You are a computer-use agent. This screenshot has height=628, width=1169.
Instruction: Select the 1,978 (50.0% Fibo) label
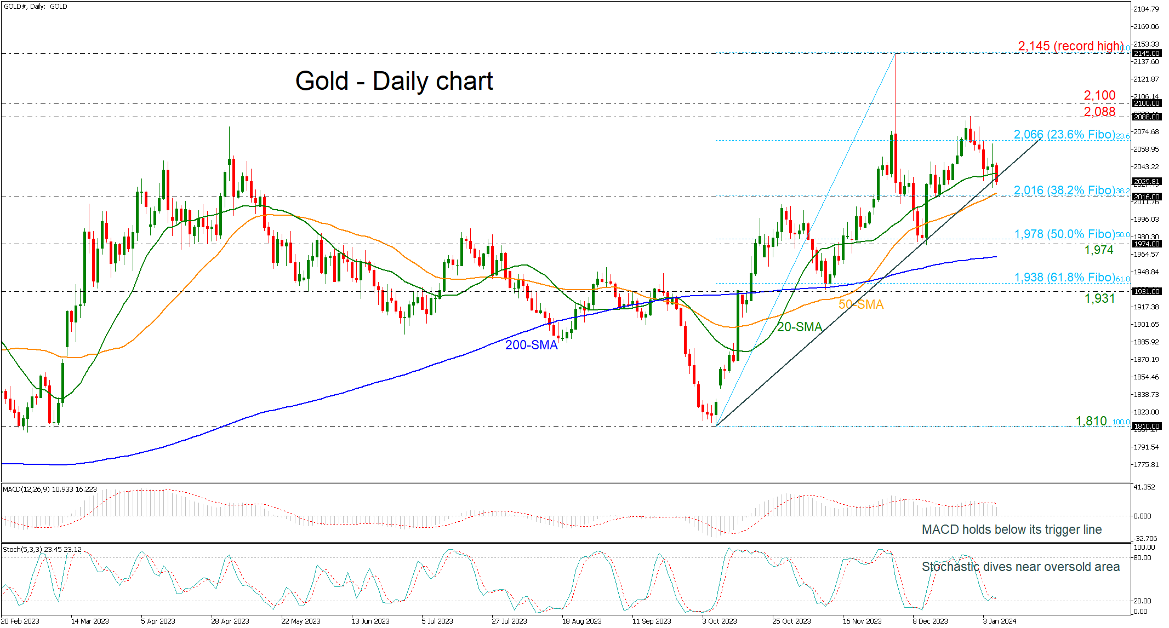[x=1064, y=234]
